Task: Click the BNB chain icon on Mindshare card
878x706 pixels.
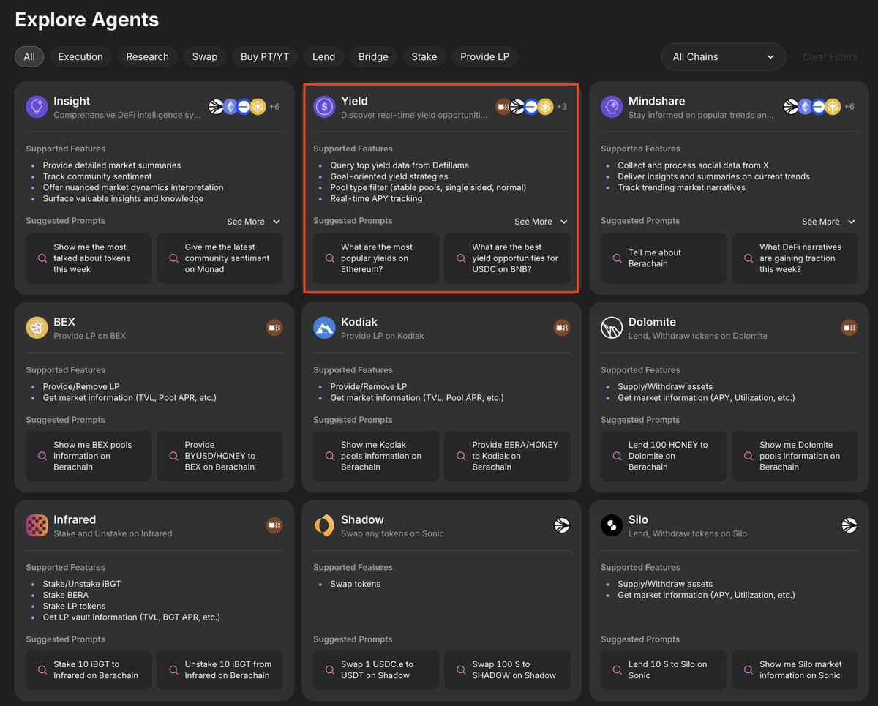Action: point(833,107)
